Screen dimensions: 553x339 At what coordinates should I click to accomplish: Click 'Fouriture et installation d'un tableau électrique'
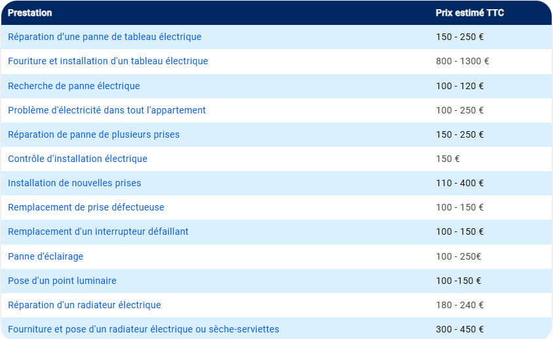coord(107,61)
